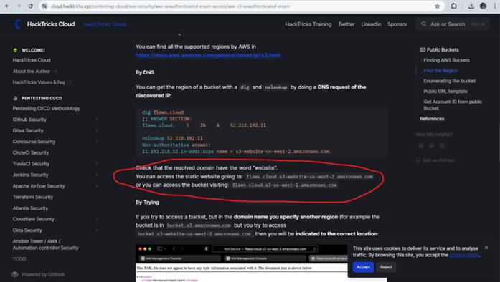
Task: Open the HackTricks Cloud space dropdown
Action: (108, 24)
